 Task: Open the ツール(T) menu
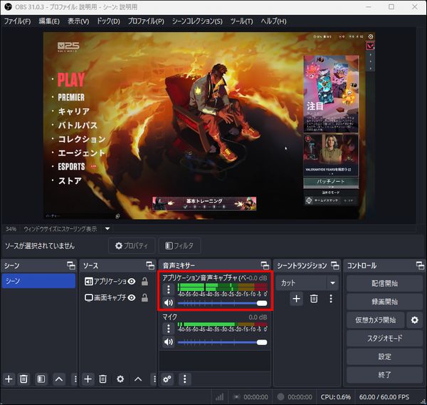[x=241, y=21]
